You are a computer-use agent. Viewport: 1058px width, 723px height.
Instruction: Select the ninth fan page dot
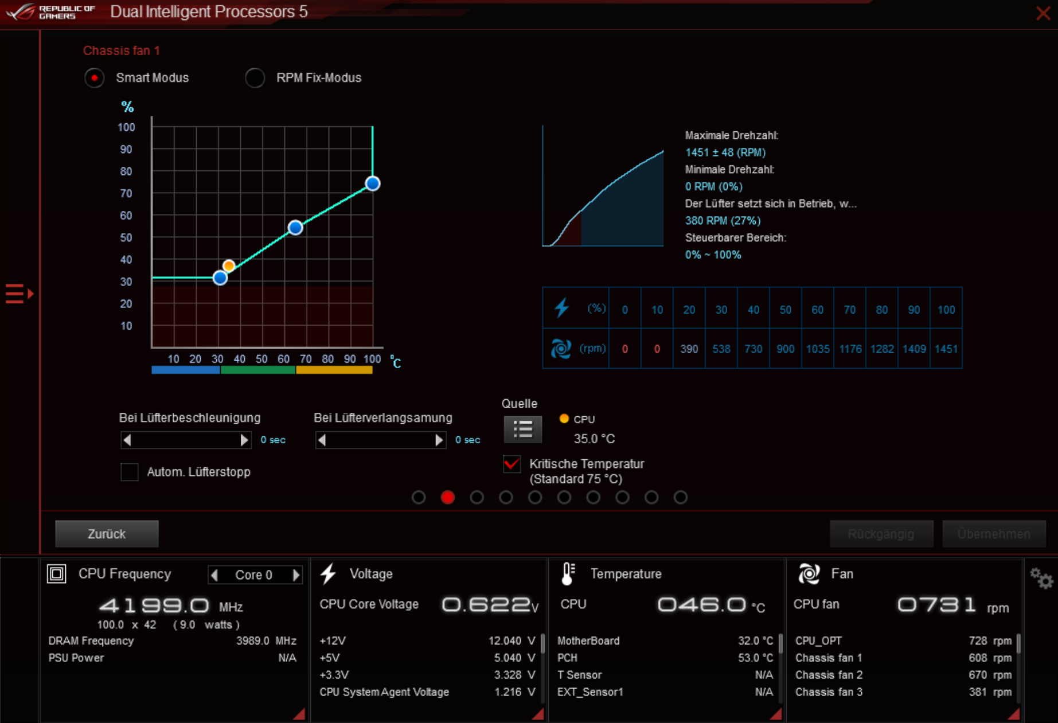click(651, 497)
